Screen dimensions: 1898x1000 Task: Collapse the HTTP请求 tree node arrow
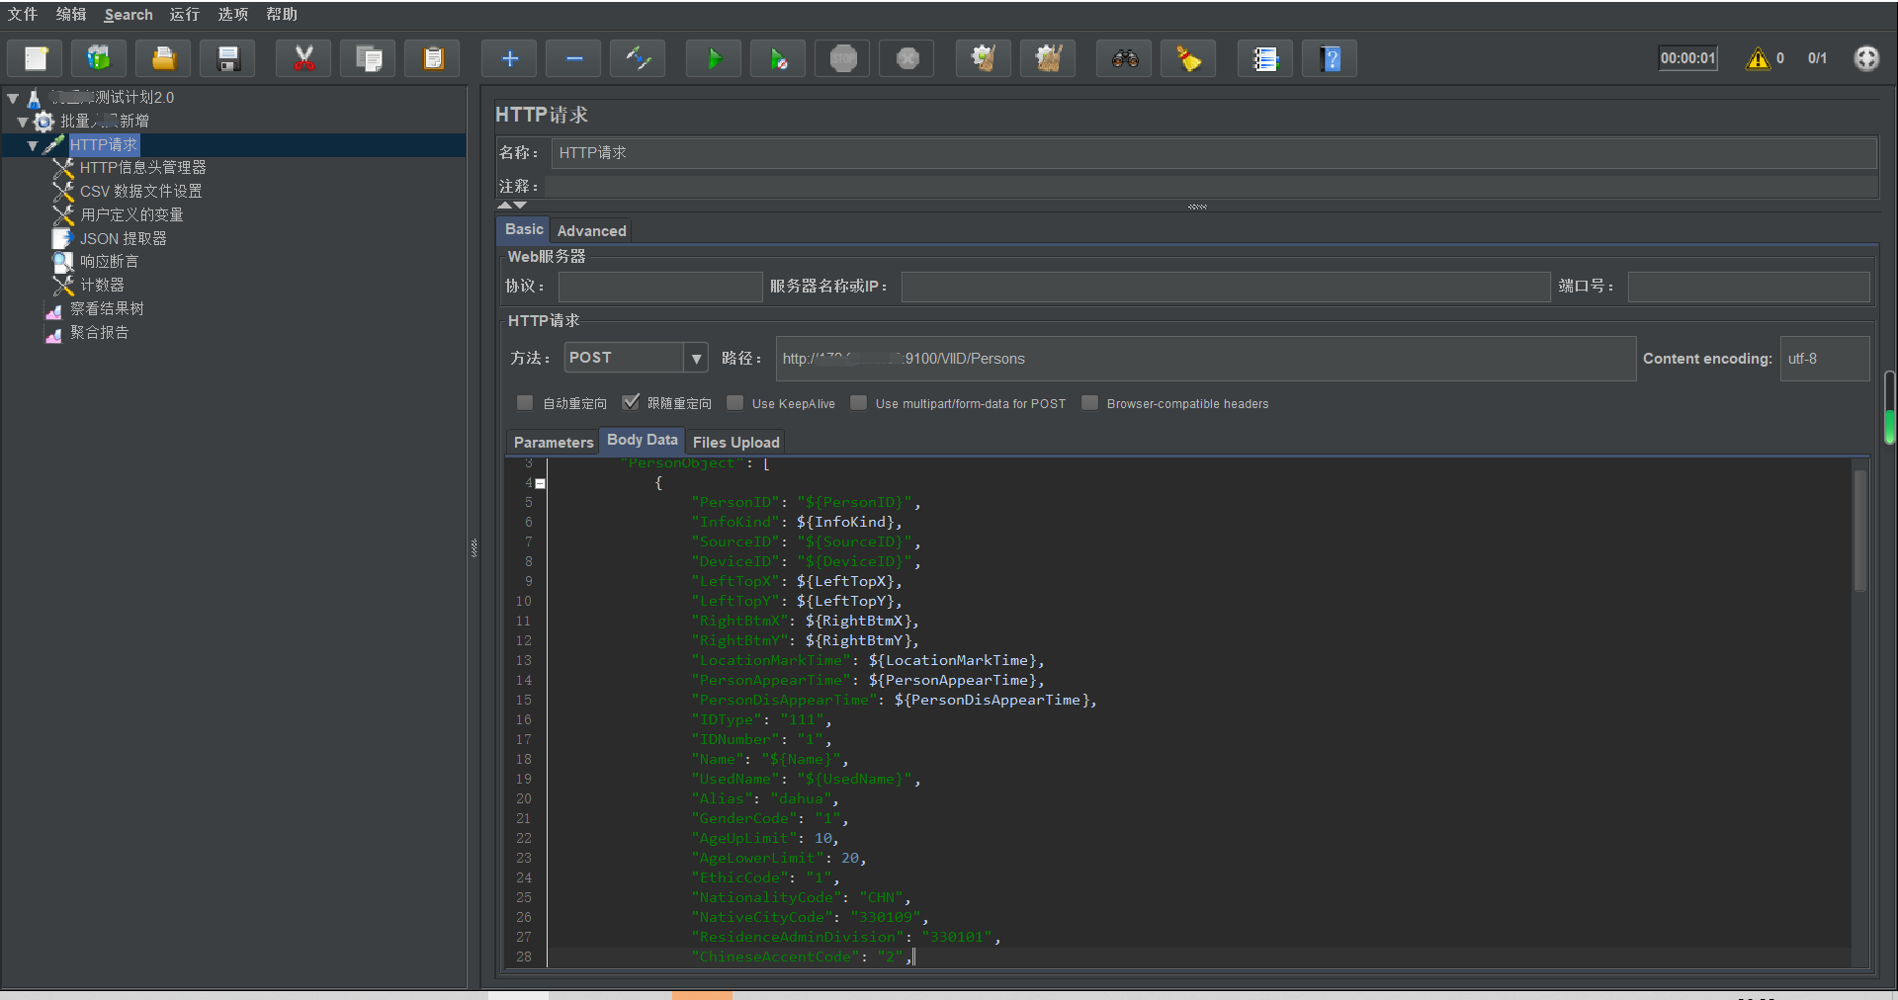click(33, 145)
